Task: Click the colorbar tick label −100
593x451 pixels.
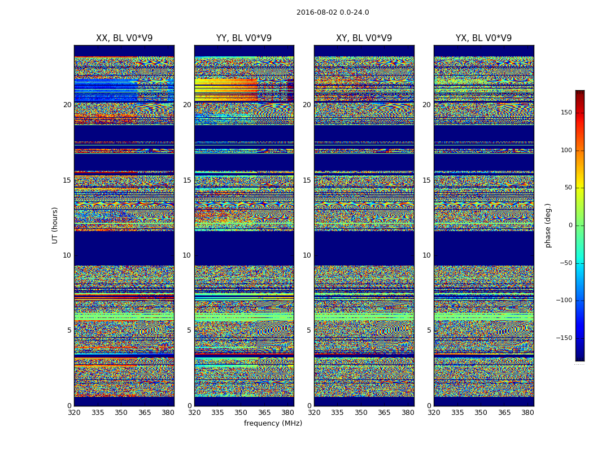Action: click(x=564, y=300)
